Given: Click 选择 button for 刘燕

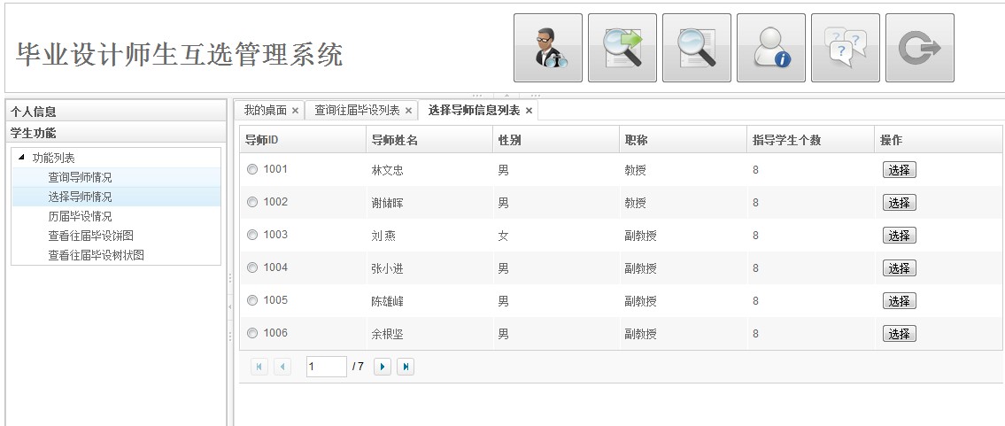Looking at the screenshot, I should [900, 235].
